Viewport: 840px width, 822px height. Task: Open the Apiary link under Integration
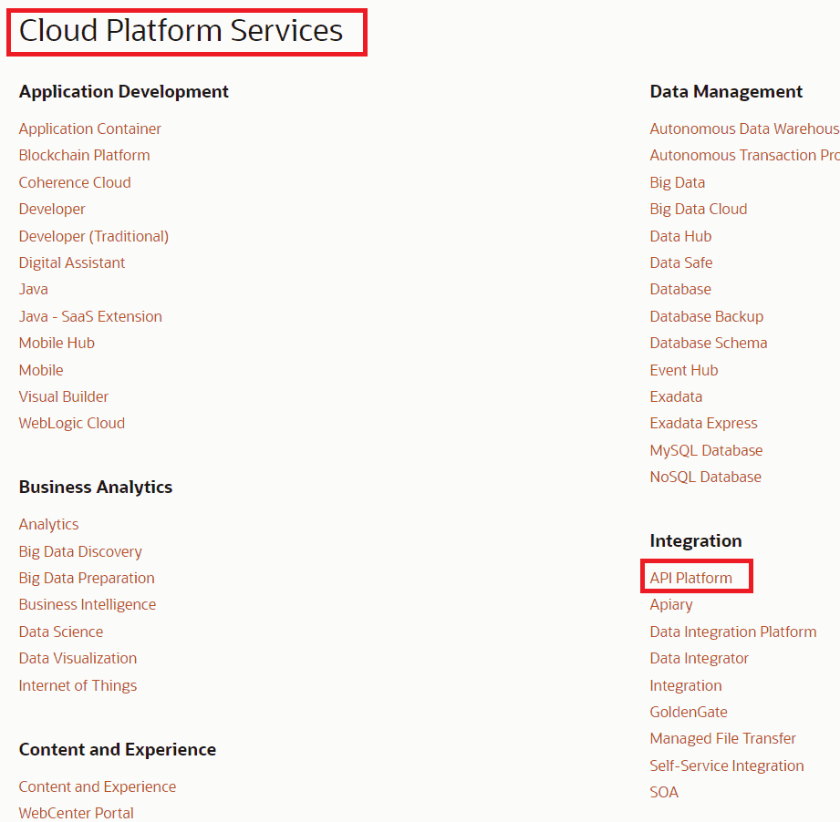click(670, 604)
